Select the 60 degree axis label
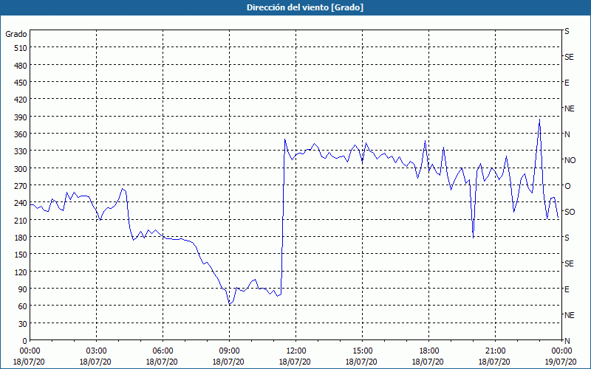 [23, 306]
